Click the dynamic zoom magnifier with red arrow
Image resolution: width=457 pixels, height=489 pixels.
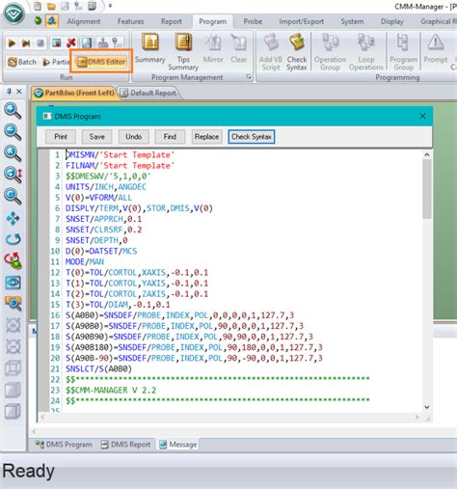pos(13,175)
